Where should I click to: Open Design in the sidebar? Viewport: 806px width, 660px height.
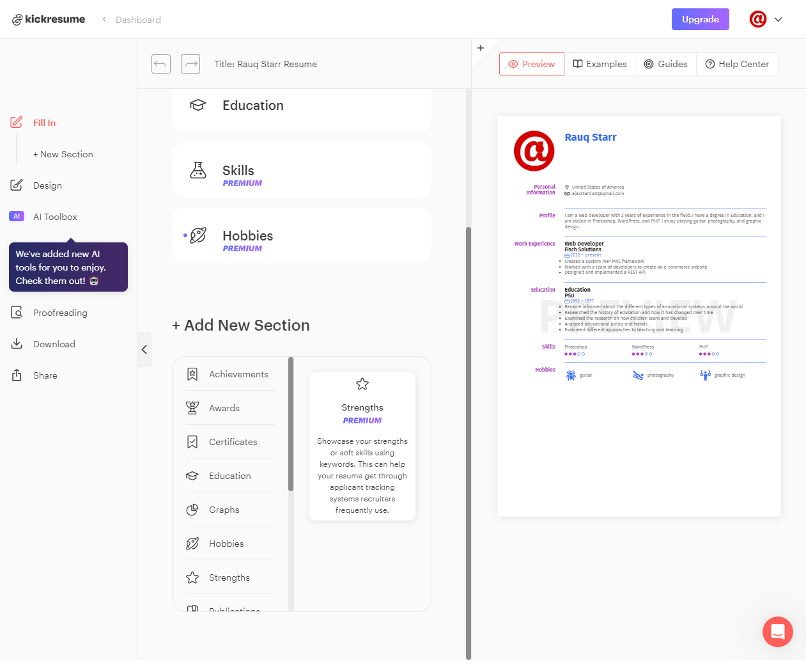pos(47,185)
